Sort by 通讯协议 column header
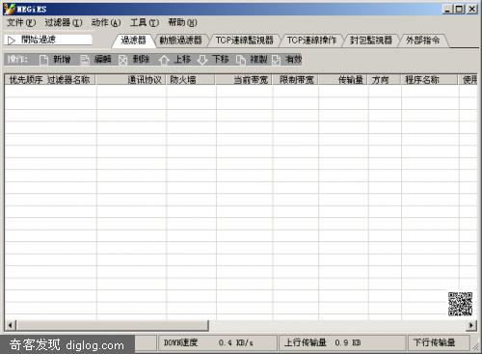 click(131, 79)
